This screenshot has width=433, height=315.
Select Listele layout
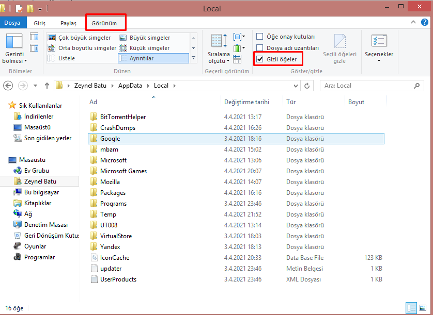point(61,58)
